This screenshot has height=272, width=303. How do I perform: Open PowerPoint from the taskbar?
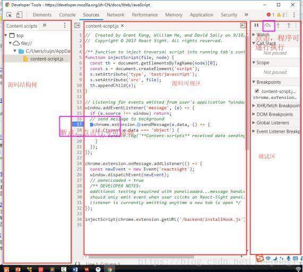[18, 269]
